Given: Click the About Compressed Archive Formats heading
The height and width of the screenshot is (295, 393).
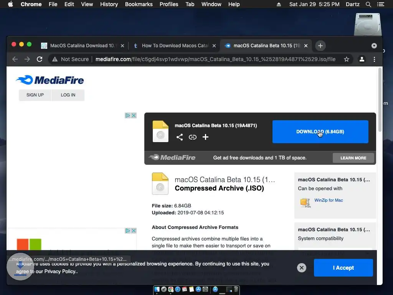Looking at the screenshot, I should (195, 227).
